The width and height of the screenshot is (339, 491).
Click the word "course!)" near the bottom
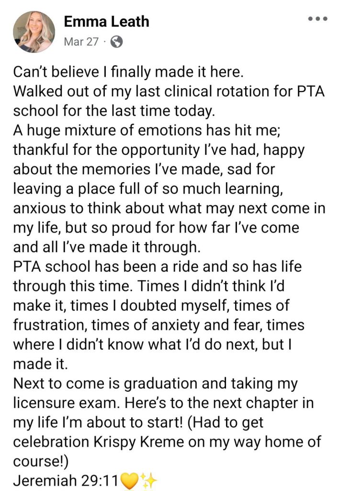coord(41,461)
